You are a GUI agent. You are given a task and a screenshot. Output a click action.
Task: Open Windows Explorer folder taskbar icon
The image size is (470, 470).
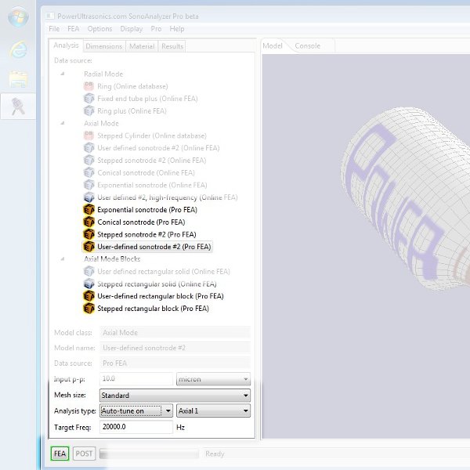point(18,79)
